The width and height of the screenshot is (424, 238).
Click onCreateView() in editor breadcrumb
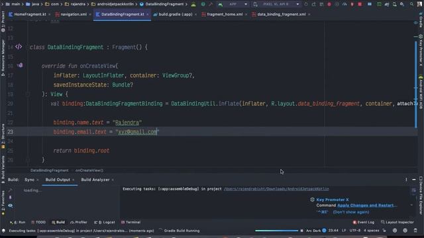pyautogui.click(x=89, y=171)
